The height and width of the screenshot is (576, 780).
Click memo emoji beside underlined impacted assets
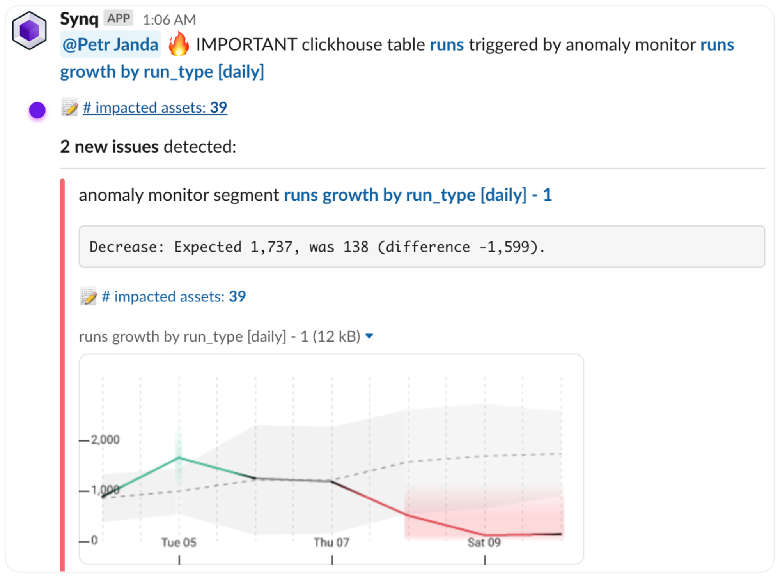70,107
